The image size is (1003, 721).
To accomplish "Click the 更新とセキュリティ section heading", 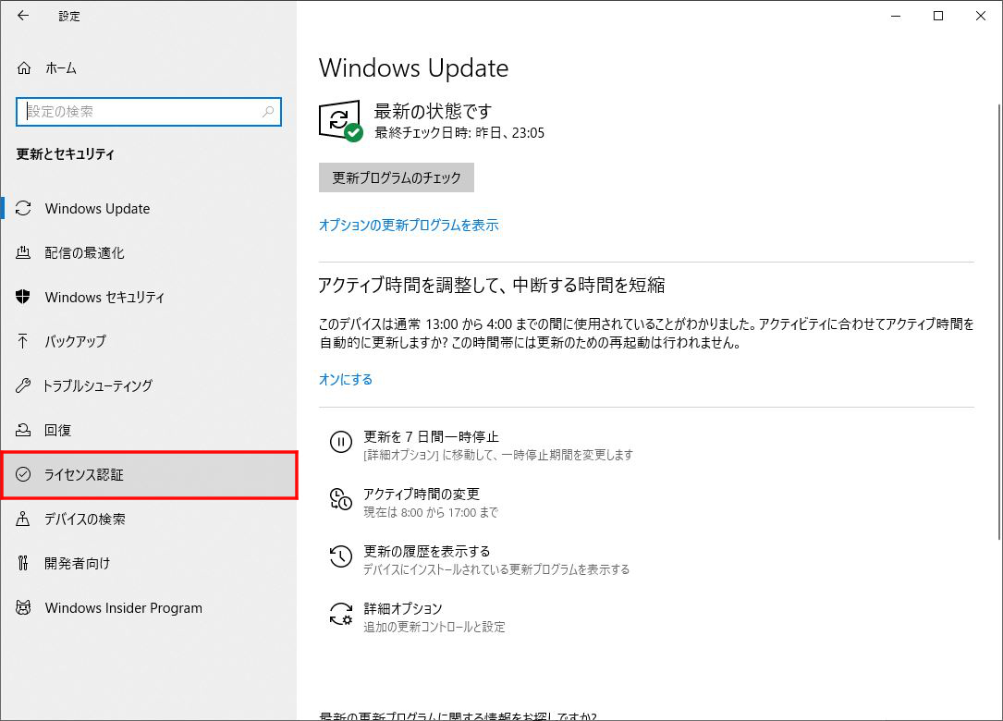I will coord(66,154).
